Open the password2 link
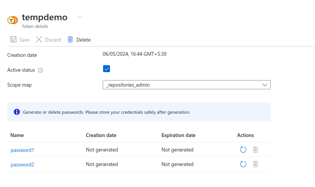The height and width of the screenshot is (187, 315). (x=22, y=164)
